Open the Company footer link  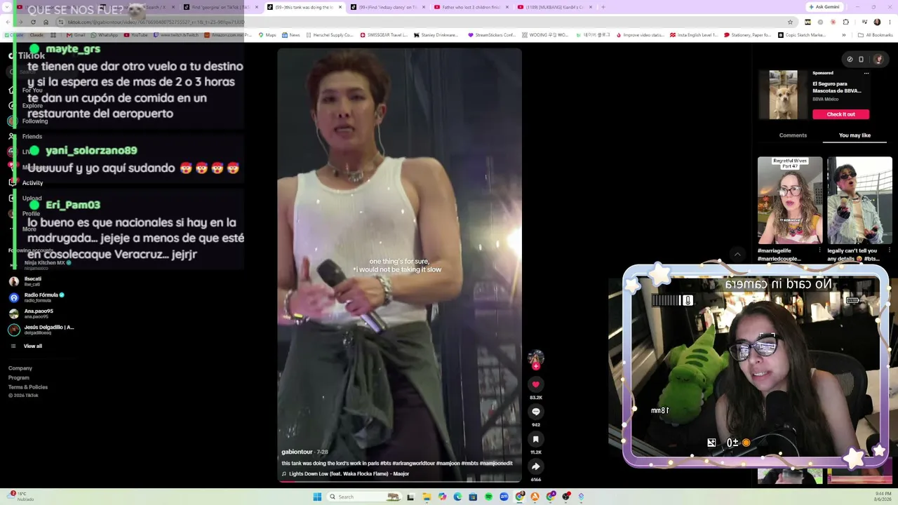[x=20, y=368]
